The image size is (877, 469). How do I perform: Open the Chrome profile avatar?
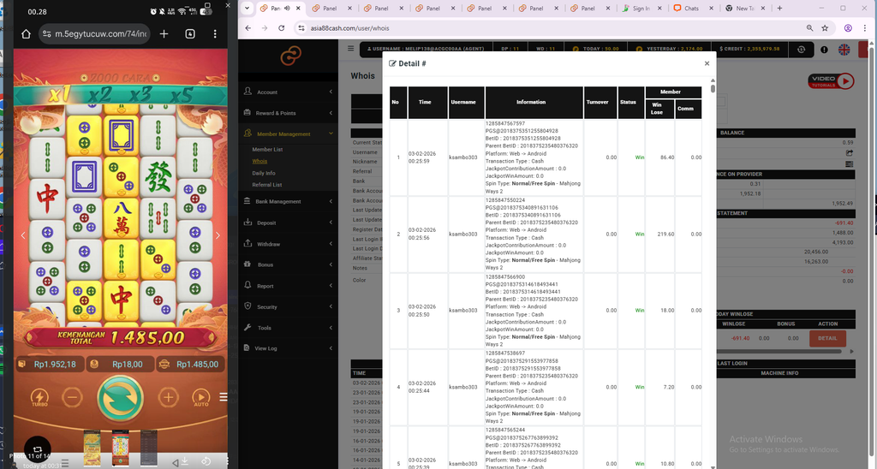coord(848,28)
